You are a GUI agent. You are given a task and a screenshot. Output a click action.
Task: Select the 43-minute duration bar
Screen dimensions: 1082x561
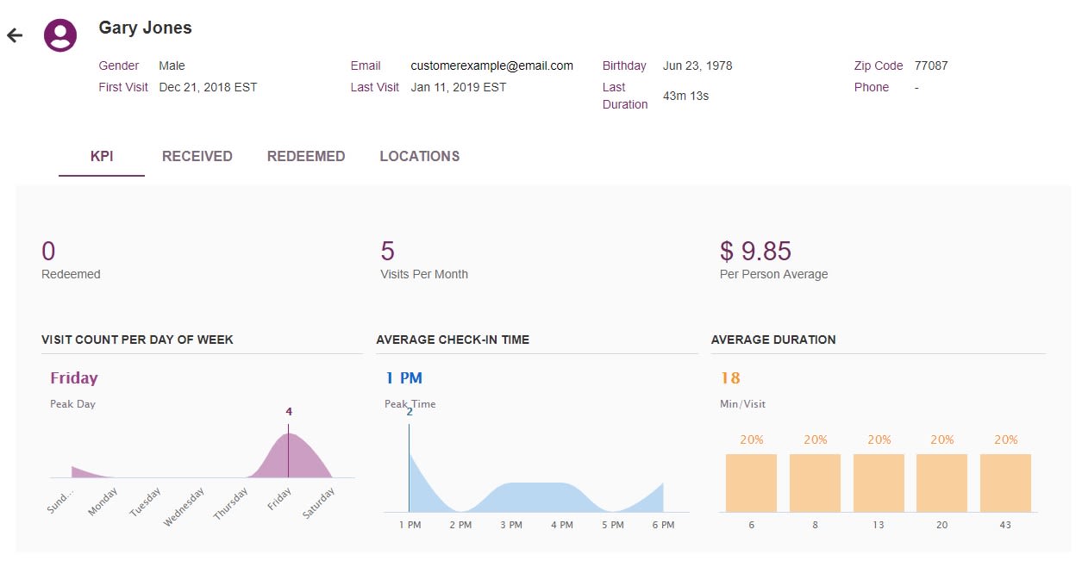point(1005,483)
